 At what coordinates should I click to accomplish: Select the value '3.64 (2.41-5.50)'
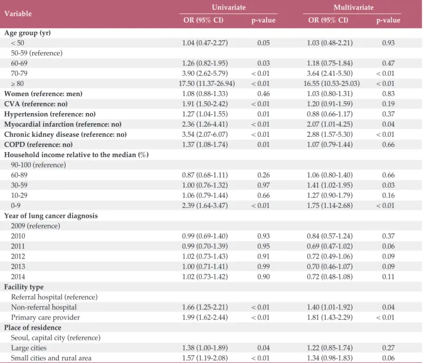[329, 74]
